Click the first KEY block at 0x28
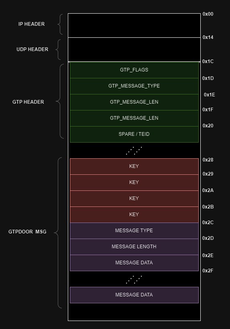 coord(134,166)
